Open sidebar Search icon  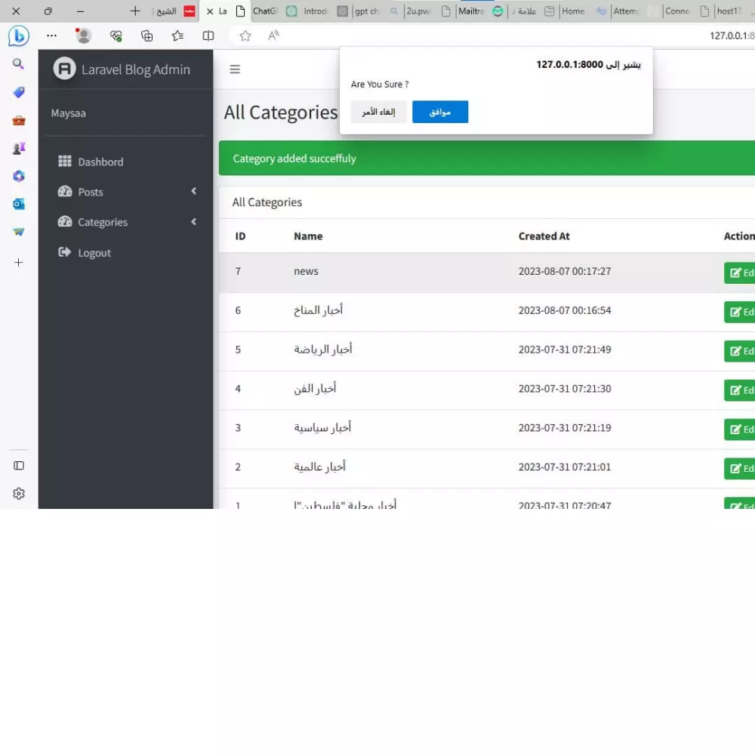[18, 63]
